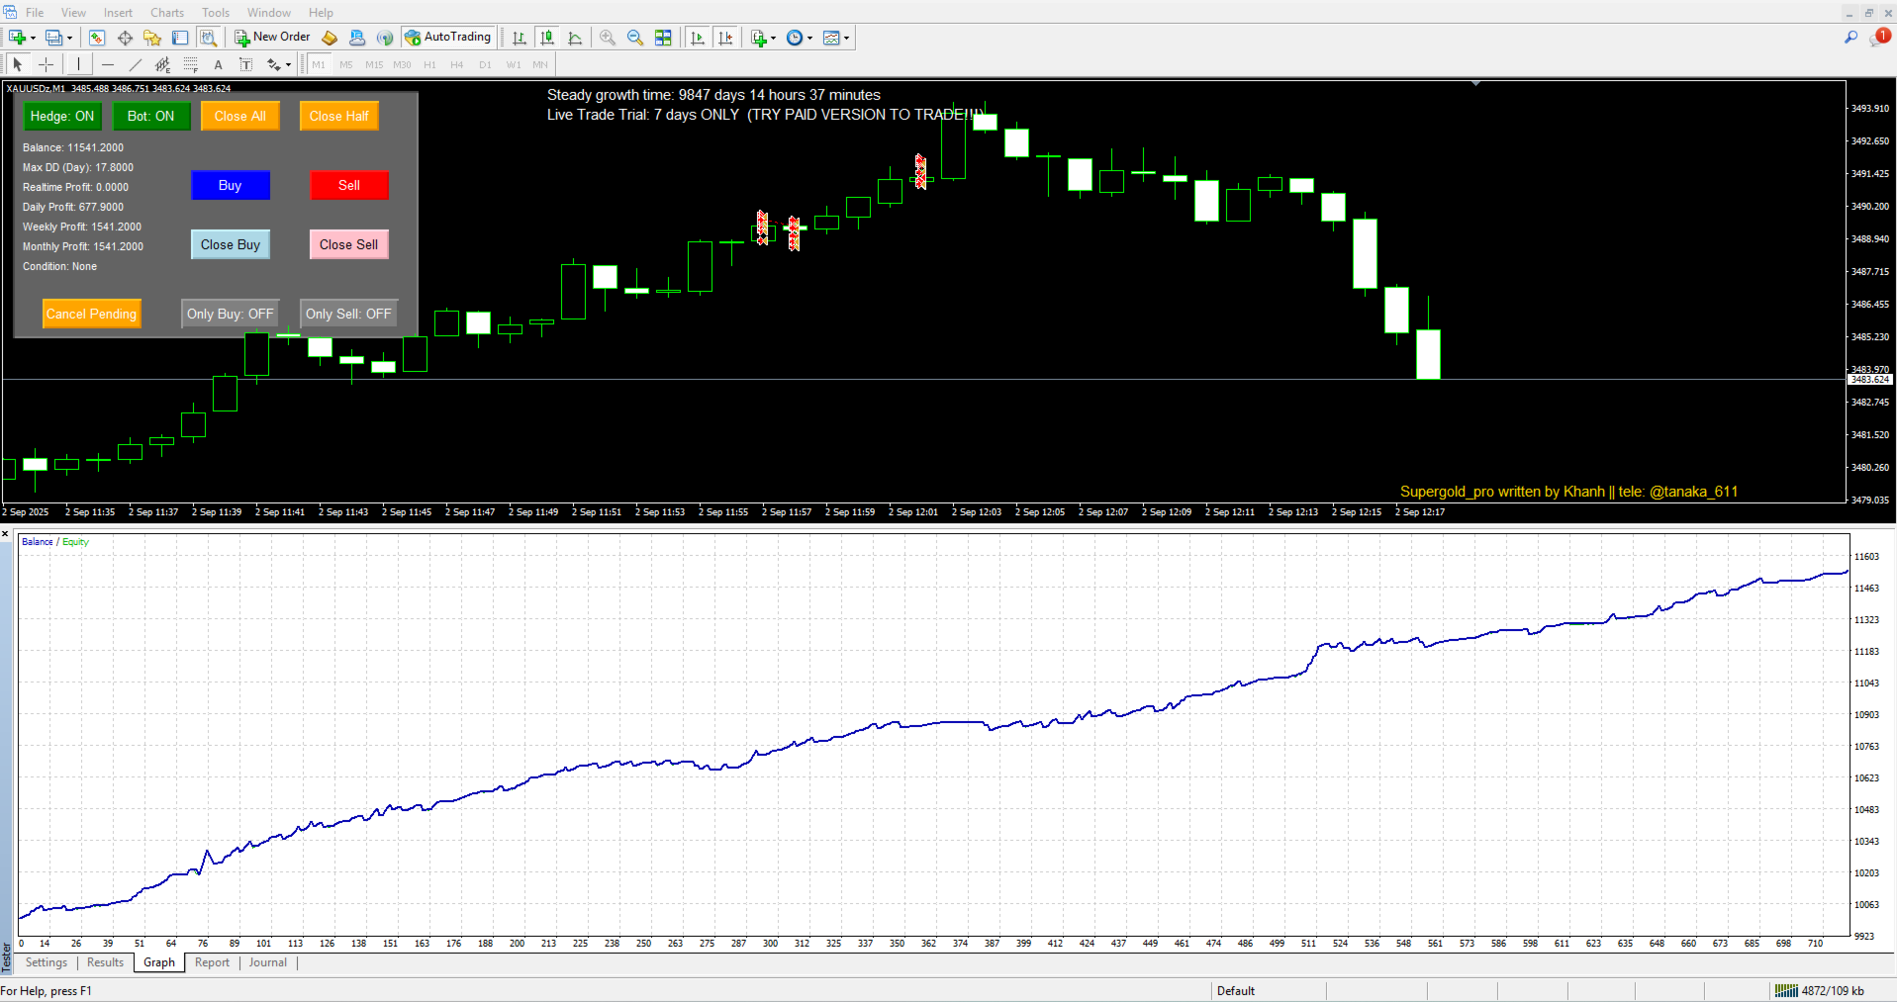Click the Close Half button
Viewport: 1897px width, 1002px height.
tap(338, 116)
